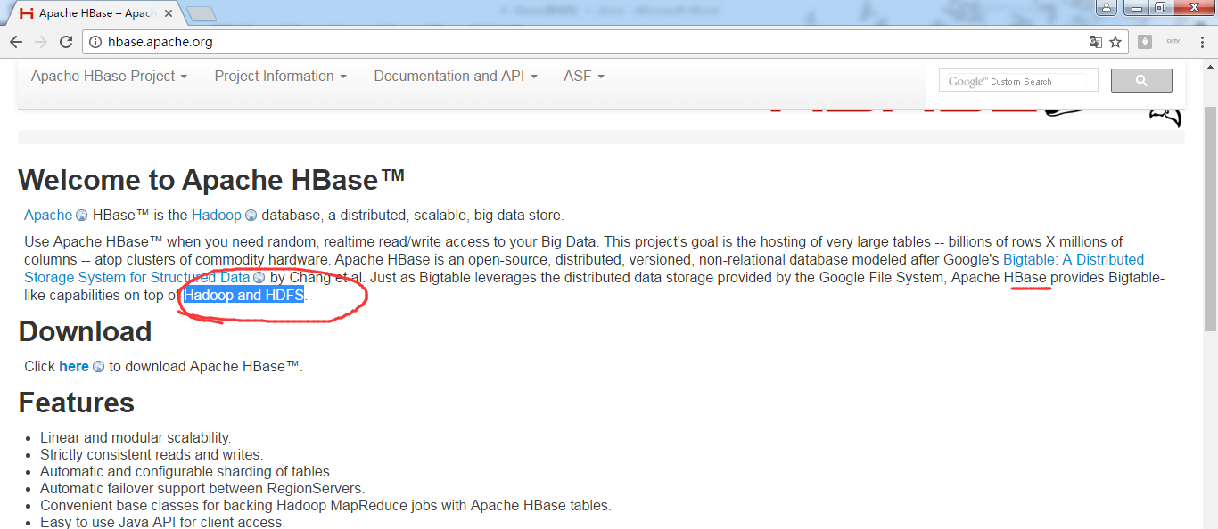Open the grey diamond browser extension
The height and width of the screenshot is (529, 1218).
click(1145, 42)
